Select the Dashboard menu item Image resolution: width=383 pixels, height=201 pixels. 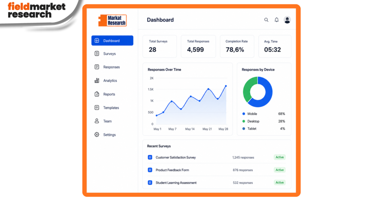tap(112, 40)
